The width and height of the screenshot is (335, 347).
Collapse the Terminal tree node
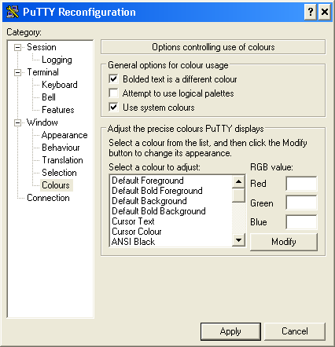tap(17, 72)
